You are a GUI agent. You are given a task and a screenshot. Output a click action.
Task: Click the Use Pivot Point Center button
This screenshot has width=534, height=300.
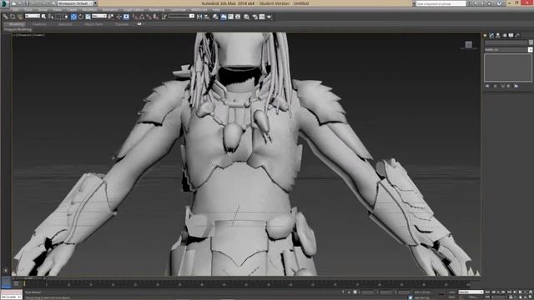(111, 17)
